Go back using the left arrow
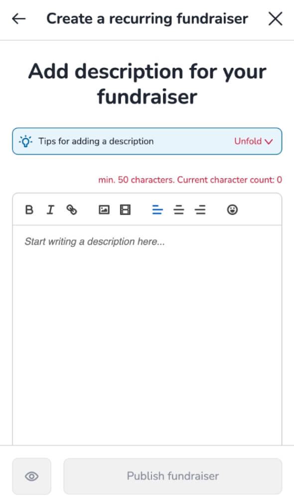The width and height of the screenshot is (294, 499). tap(19, 19)
